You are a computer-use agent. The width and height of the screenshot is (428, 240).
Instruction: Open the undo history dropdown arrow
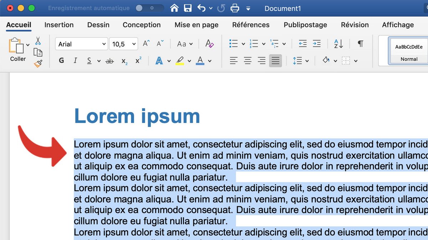click(x=211, y=8)
